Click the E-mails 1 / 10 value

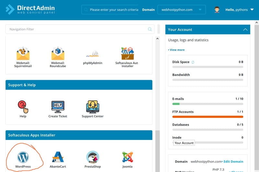(x=239, y=99)
